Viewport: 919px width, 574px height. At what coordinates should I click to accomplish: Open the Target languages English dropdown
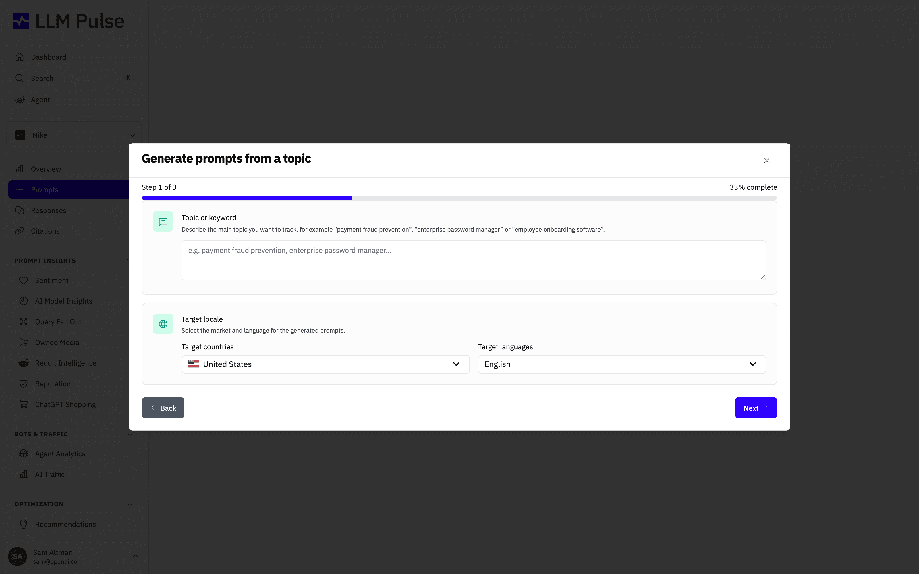pos(622,364)
